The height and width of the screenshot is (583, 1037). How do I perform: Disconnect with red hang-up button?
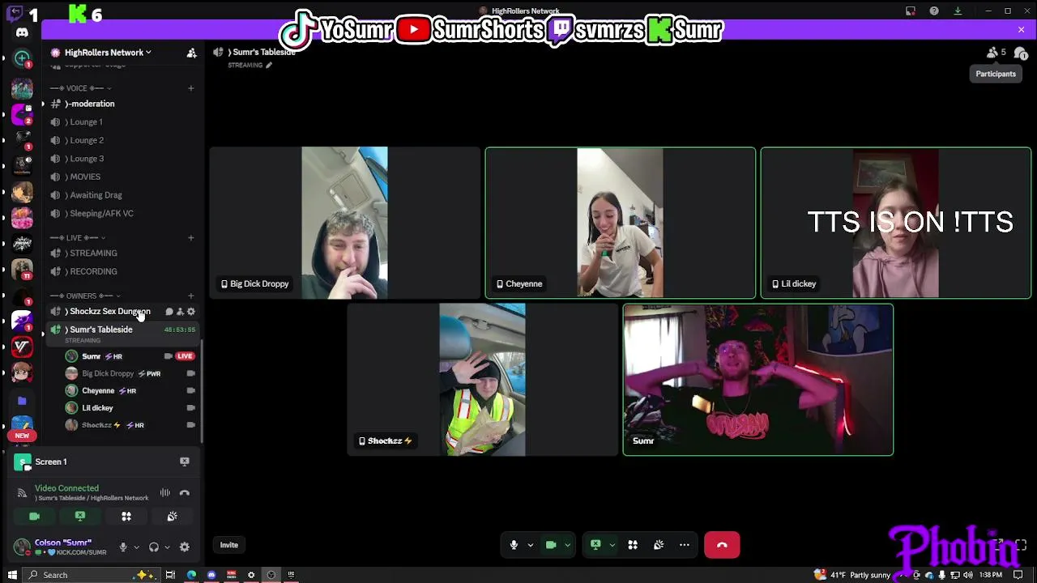click(722, 545)
